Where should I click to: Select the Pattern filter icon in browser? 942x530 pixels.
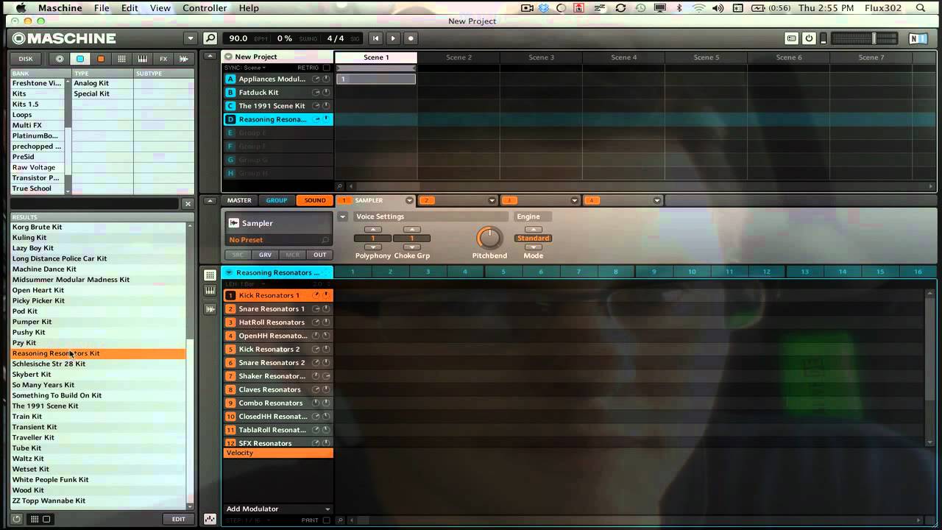pyautogui.click(x=121, y=59)
